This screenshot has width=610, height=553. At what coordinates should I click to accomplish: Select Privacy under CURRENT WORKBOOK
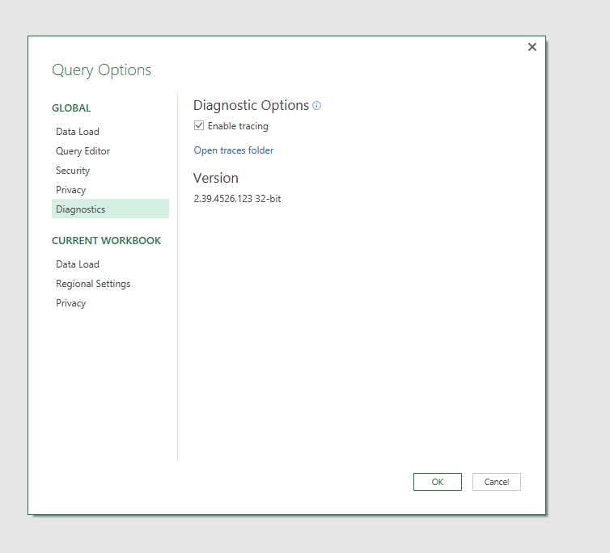coord(71,303)
